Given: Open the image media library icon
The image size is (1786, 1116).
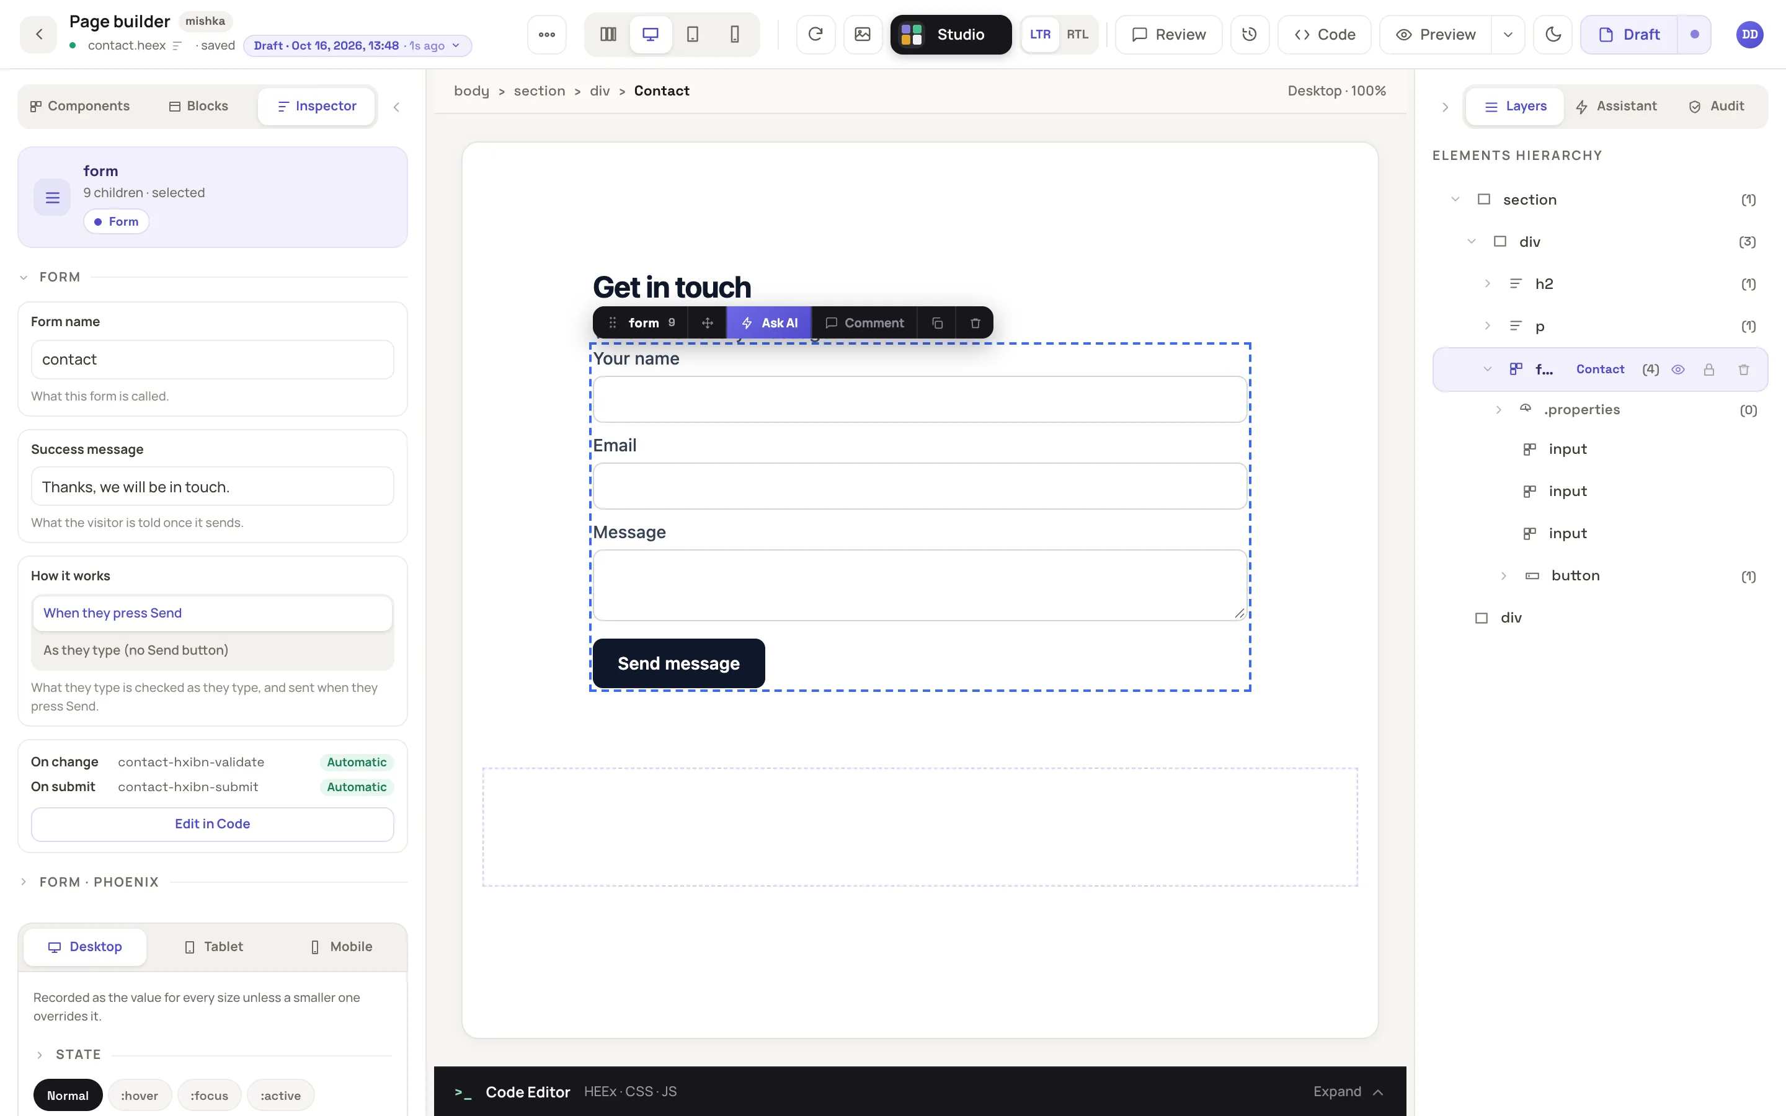Looking at the screenshot, I should click(863, 35).
